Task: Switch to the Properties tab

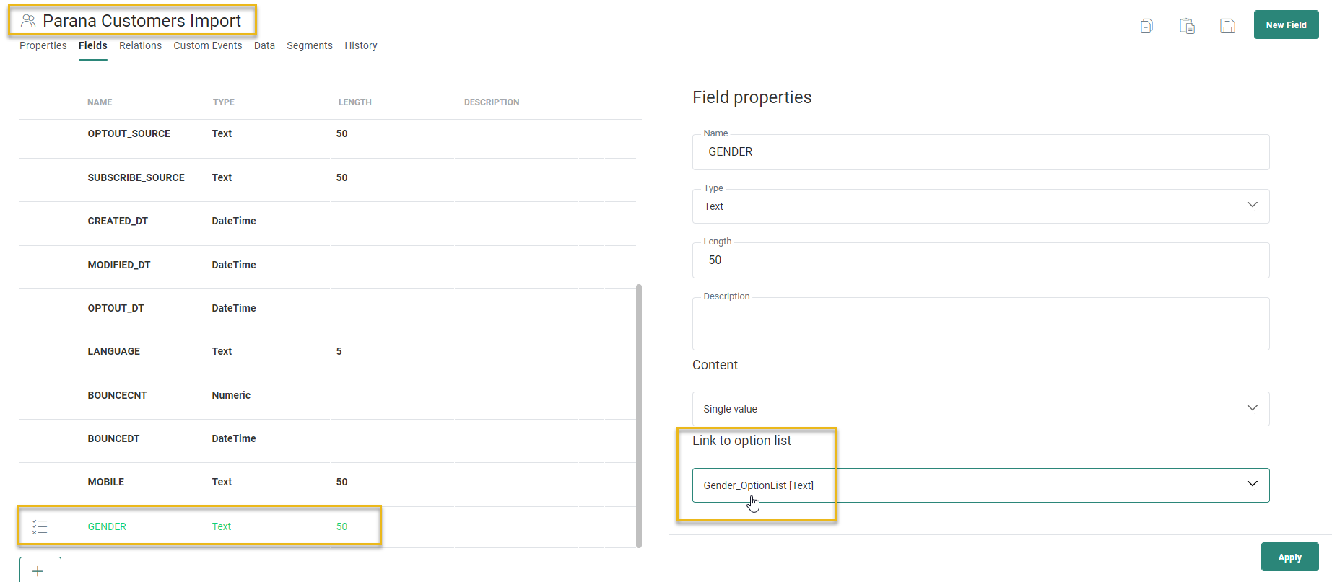Action: [43, 45]
